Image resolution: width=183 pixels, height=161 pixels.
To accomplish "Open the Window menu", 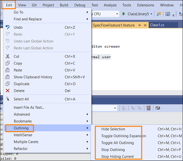I will (167, 5).
